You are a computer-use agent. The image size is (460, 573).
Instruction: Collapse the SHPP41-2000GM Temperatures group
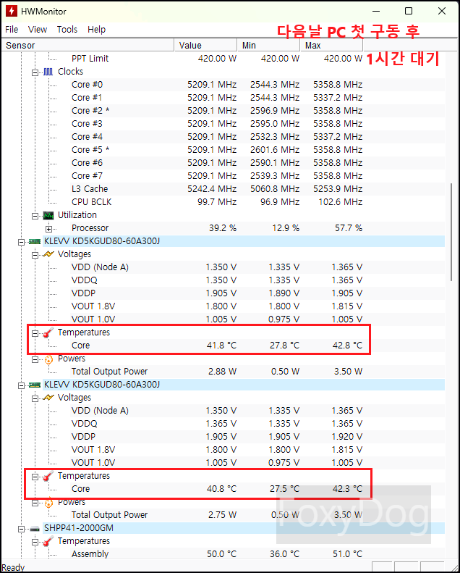(35, 542)
